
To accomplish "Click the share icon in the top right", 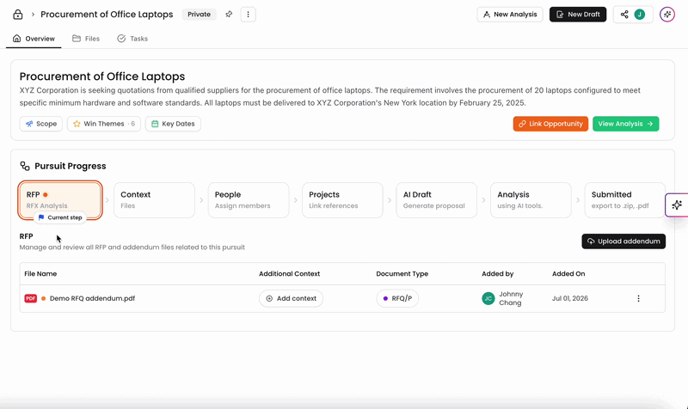I will pyautogui.click(x=624, y=15).
